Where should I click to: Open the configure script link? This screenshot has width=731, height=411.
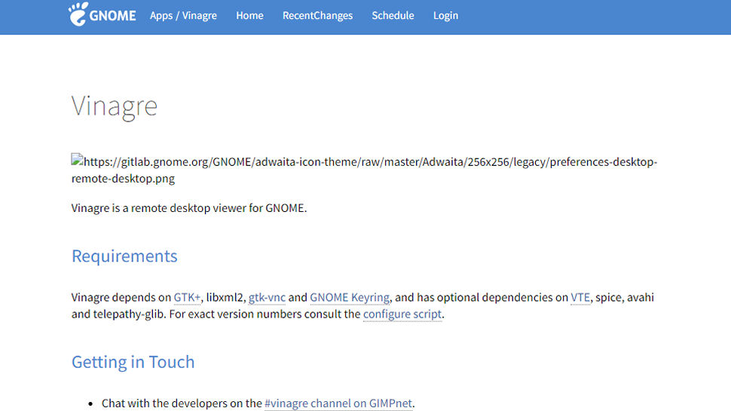(402, 314)
